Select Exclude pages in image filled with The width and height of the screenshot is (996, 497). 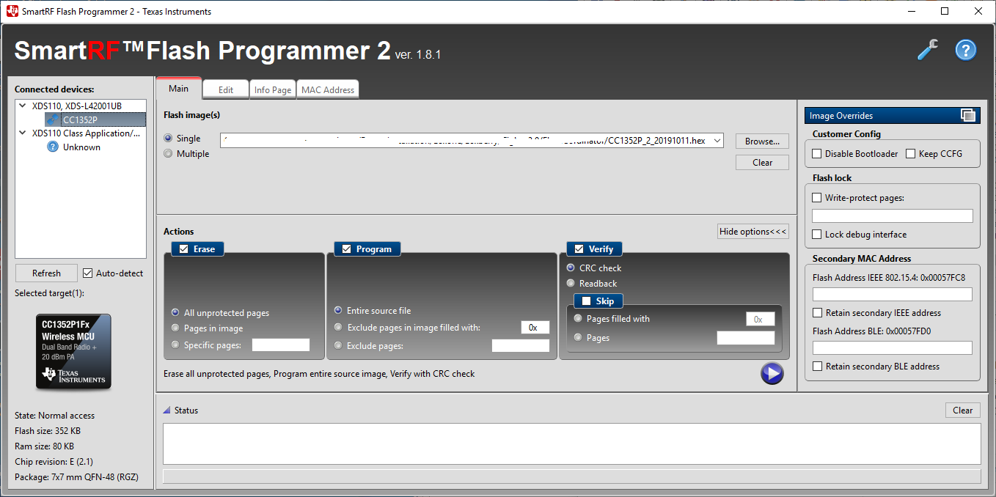pos(338,328)
